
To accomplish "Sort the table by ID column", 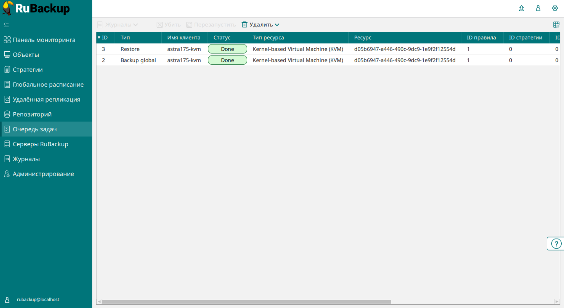I will pyautogui.click(x=105, y=38).
